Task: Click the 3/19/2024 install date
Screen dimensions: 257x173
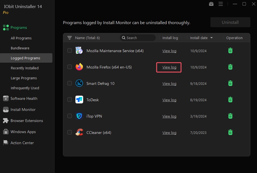Action: pyautogui.click(x=198, y=116)
